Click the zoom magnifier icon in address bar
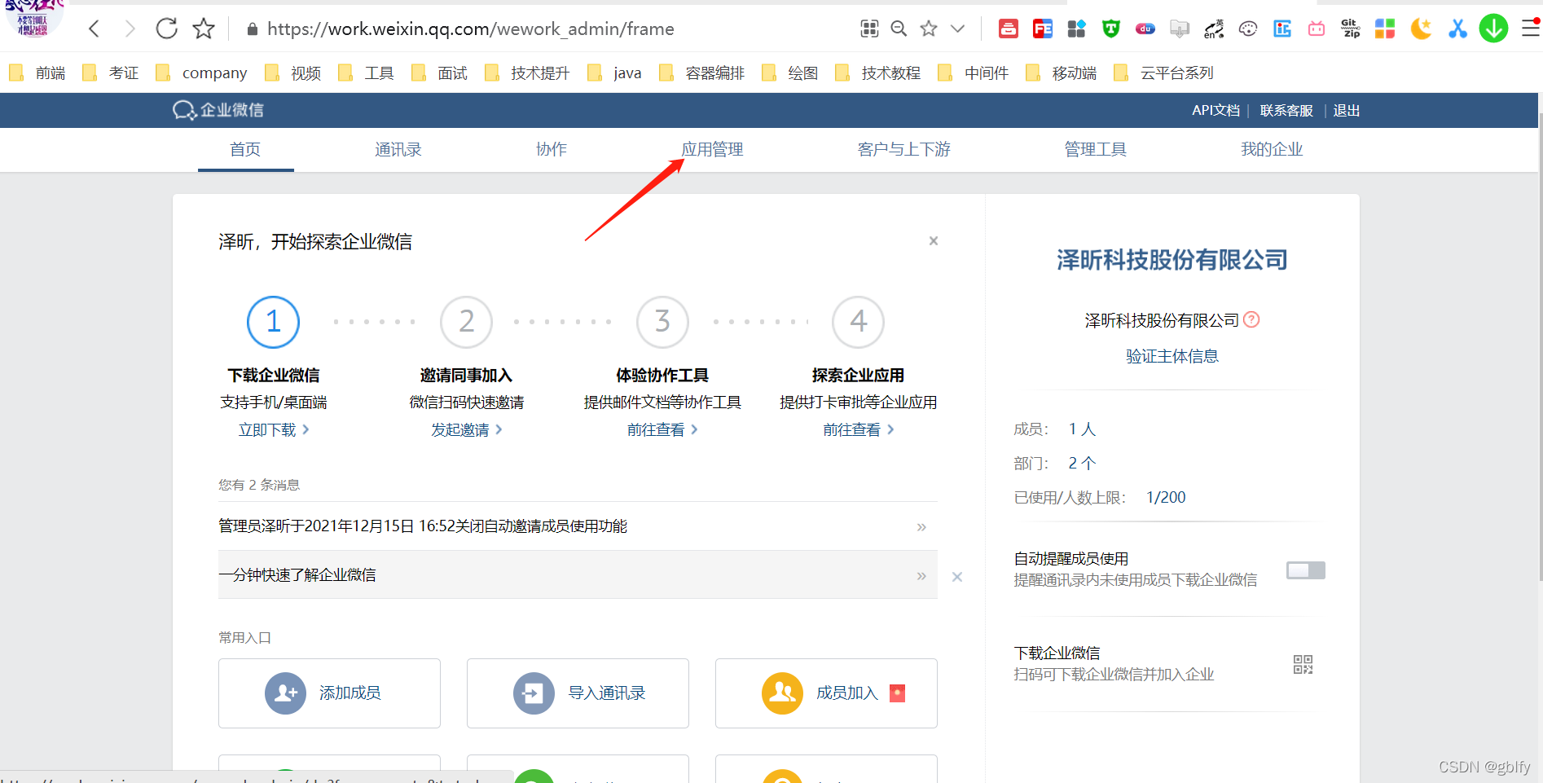The width and height of the screenshot is (1543, 783). pyautogui.click(x=899, y=29)
